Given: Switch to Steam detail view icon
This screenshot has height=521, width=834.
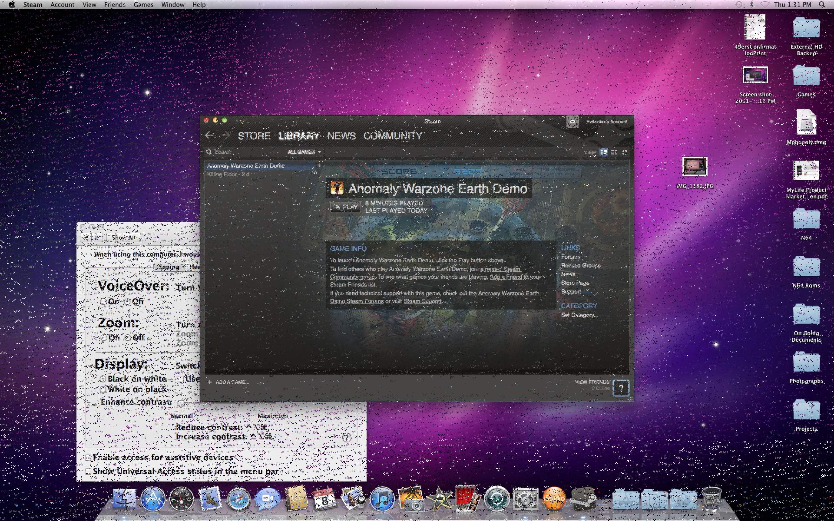Looking at the screenshot, I should pos(603,152).
